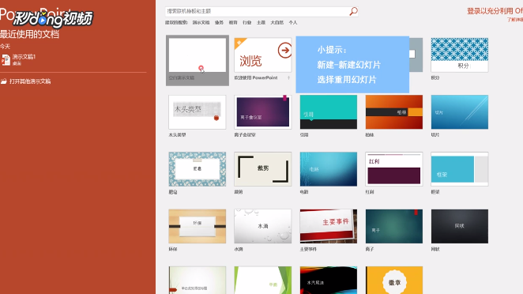523x294 pixels.
Task: Pin the 欢迎使用 PowerPoint template to the list
Action: pos(288,77)
